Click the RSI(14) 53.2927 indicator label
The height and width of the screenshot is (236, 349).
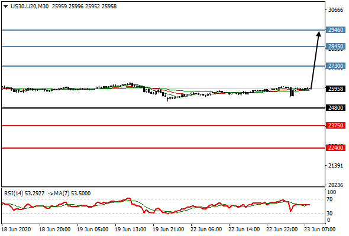[24, 194]
